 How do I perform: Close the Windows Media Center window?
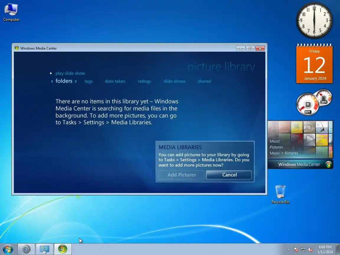pyautogui.click(x=260, y=48)
